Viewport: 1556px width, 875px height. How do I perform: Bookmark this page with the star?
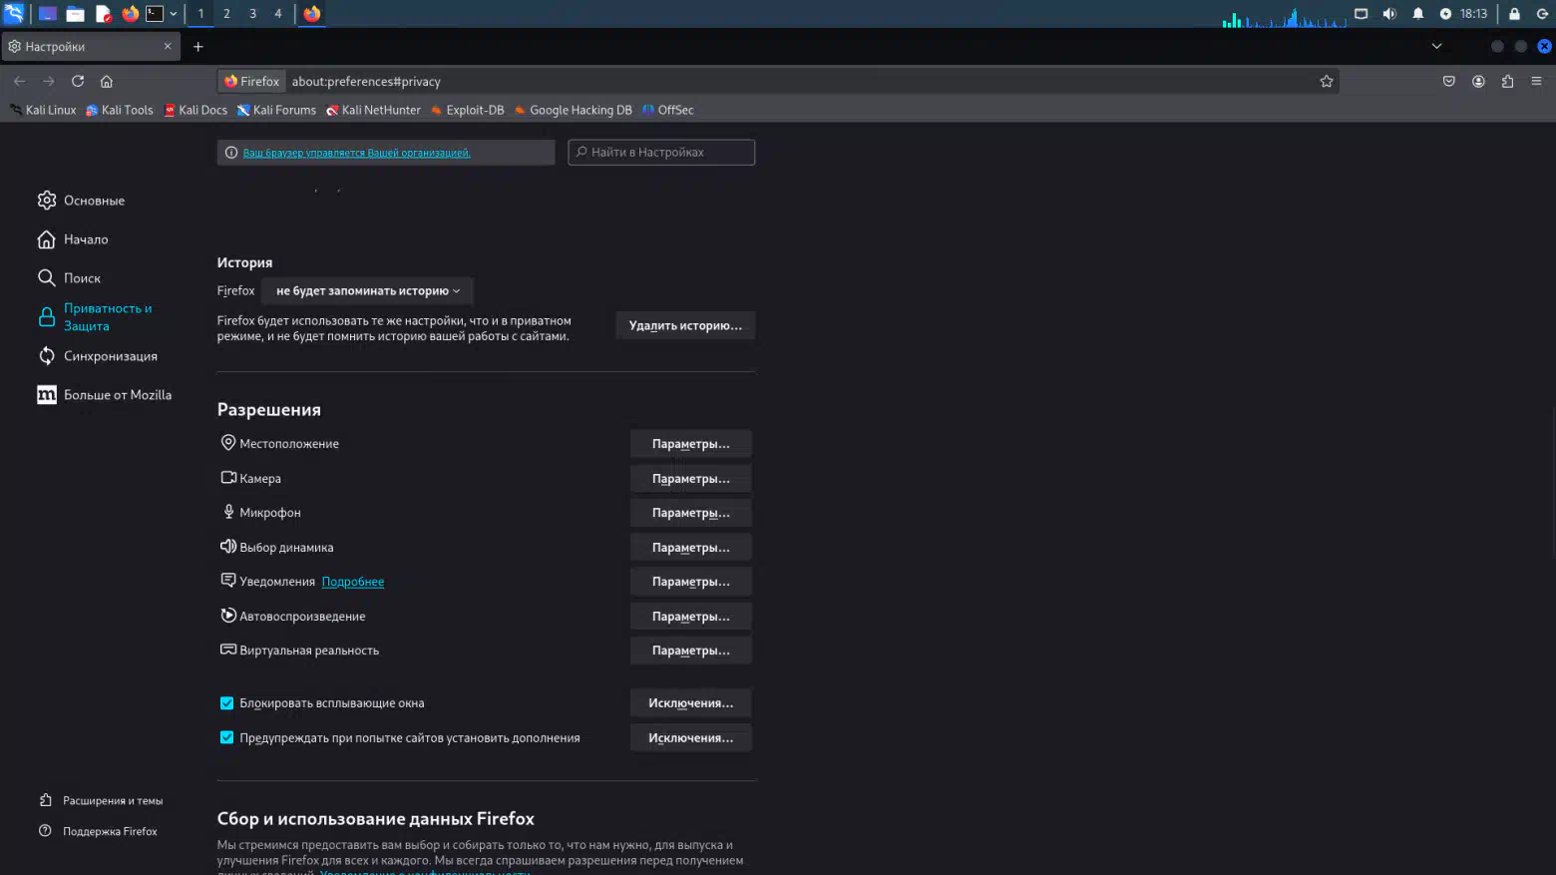tap(1327, 81)
